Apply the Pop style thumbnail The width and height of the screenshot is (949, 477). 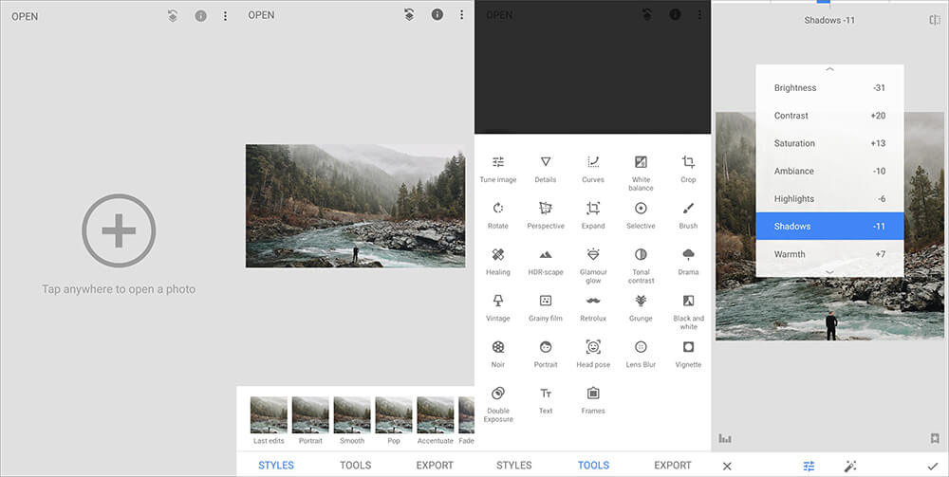394,420
